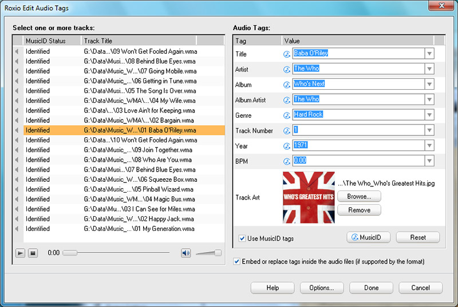Open the Options dialog
The width and height of the screenshot is (458, 307).
point(322,288)
